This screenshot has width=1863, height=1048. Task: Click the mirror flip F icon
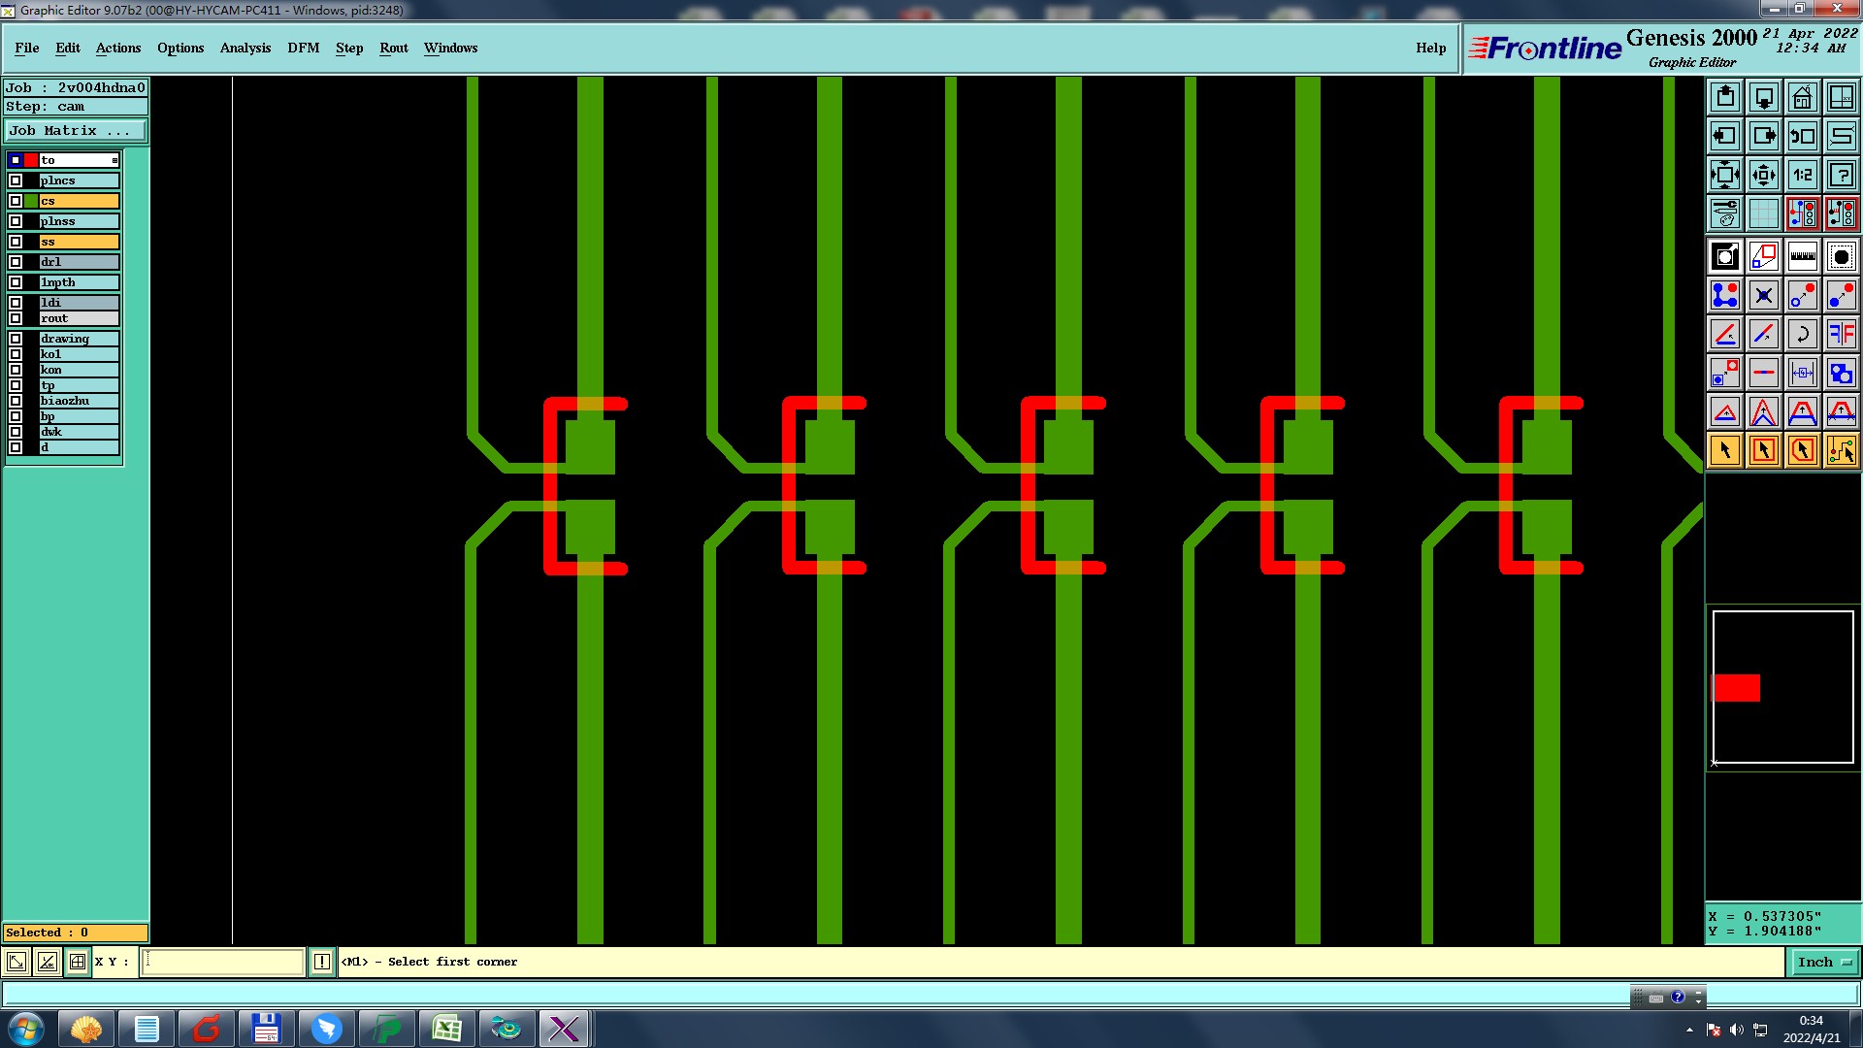click(1841, 335)
